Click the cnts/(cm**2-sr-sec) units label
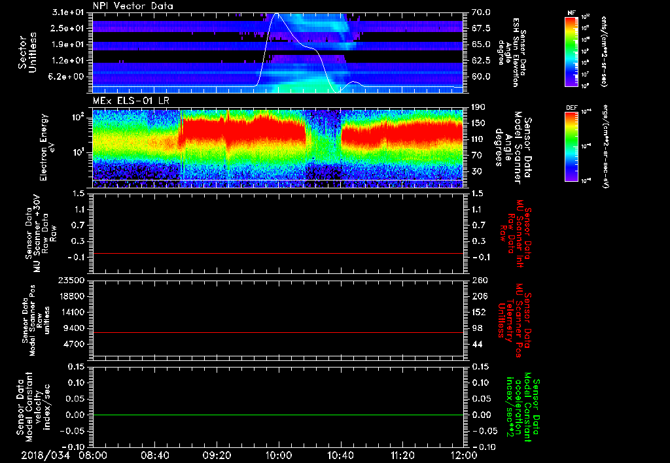 click(x=604, y=52)
